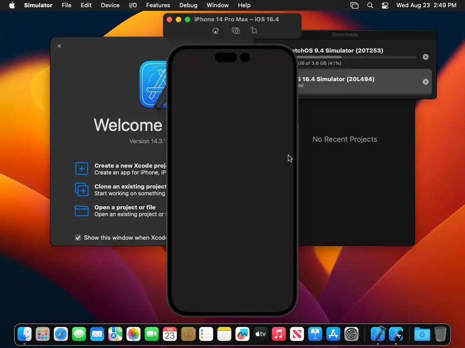Toggle 'Show this window when Xcode launches' checkbox
465x348 pixels.
click(78, 237)
